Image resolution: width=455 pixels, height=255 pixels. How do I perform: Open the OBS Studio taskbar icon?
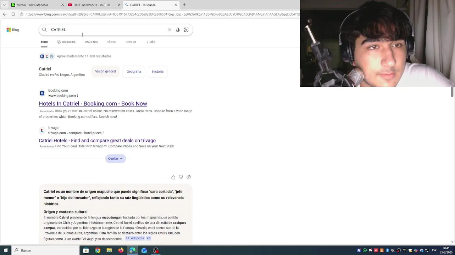(156, 250)
